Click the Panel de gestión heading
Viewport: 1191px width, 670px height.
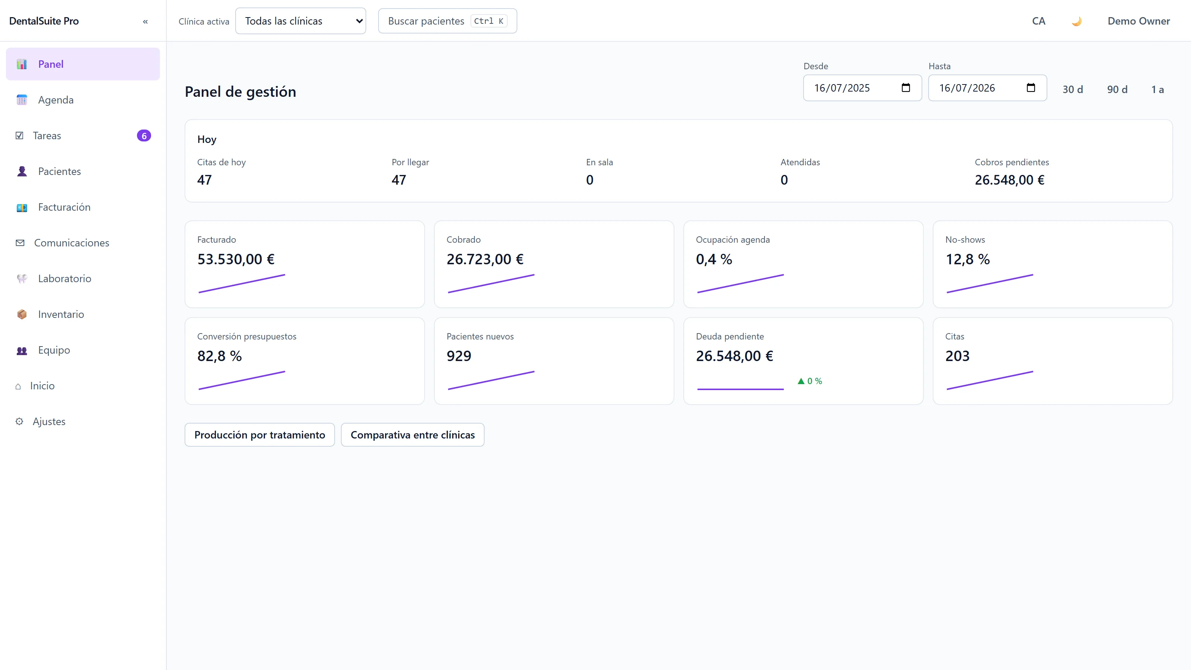240,92
